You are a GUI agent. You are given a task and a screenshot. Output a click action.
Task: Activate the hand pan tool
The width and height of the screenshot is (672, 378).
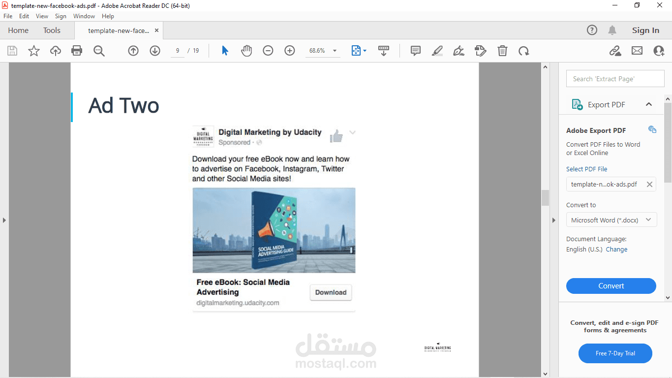tap(246, 51)
